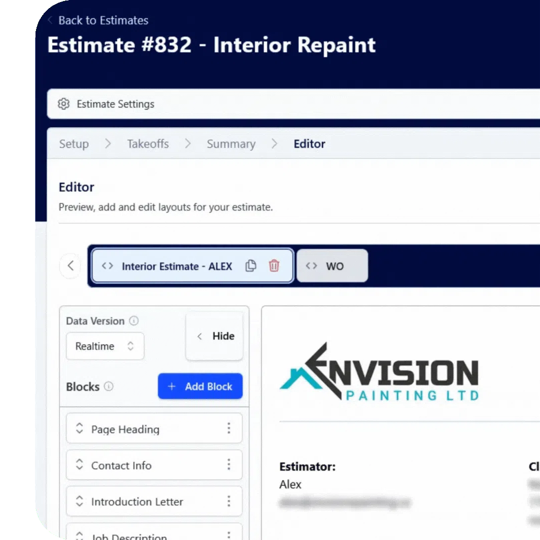
Task: Open Page Heading block options menu
Action: pyautogui.click(x=228, y=428)
